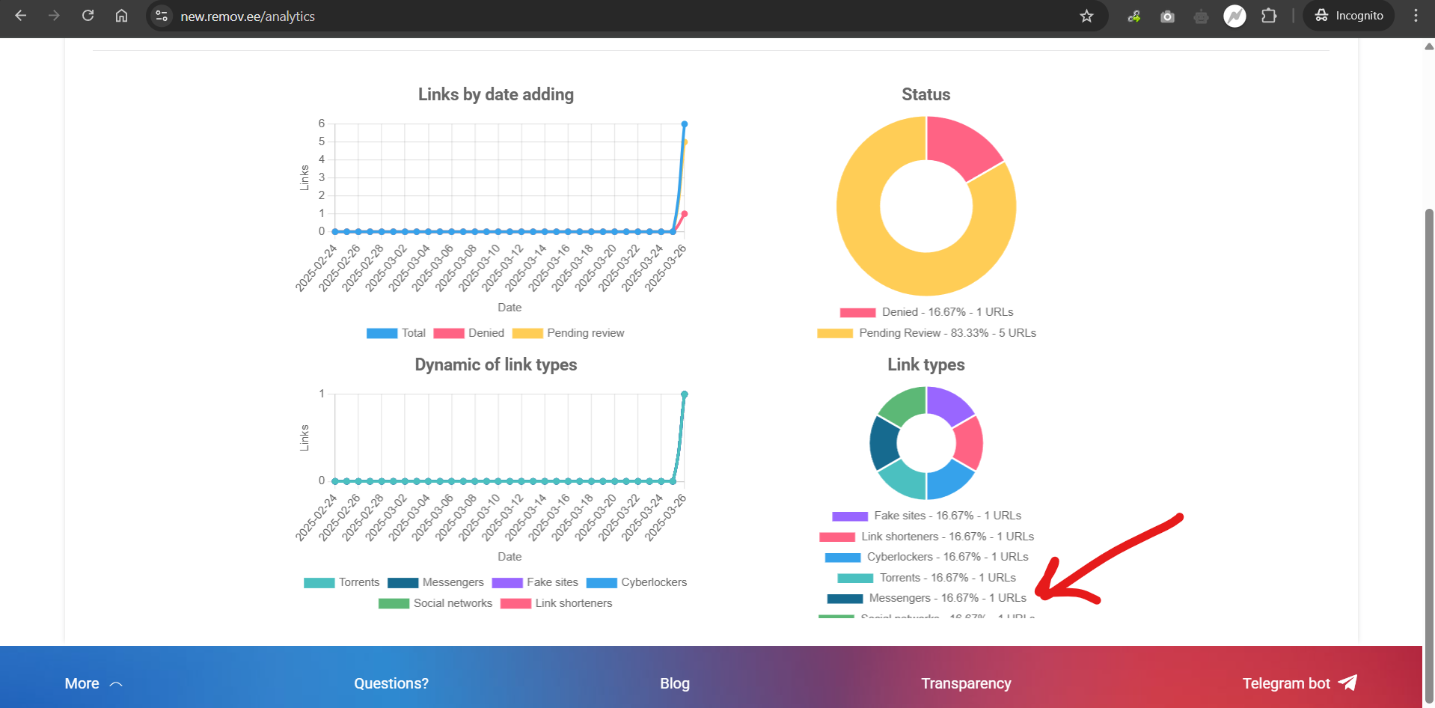Open the Extensions puzzle icon

coord(1269,16)
